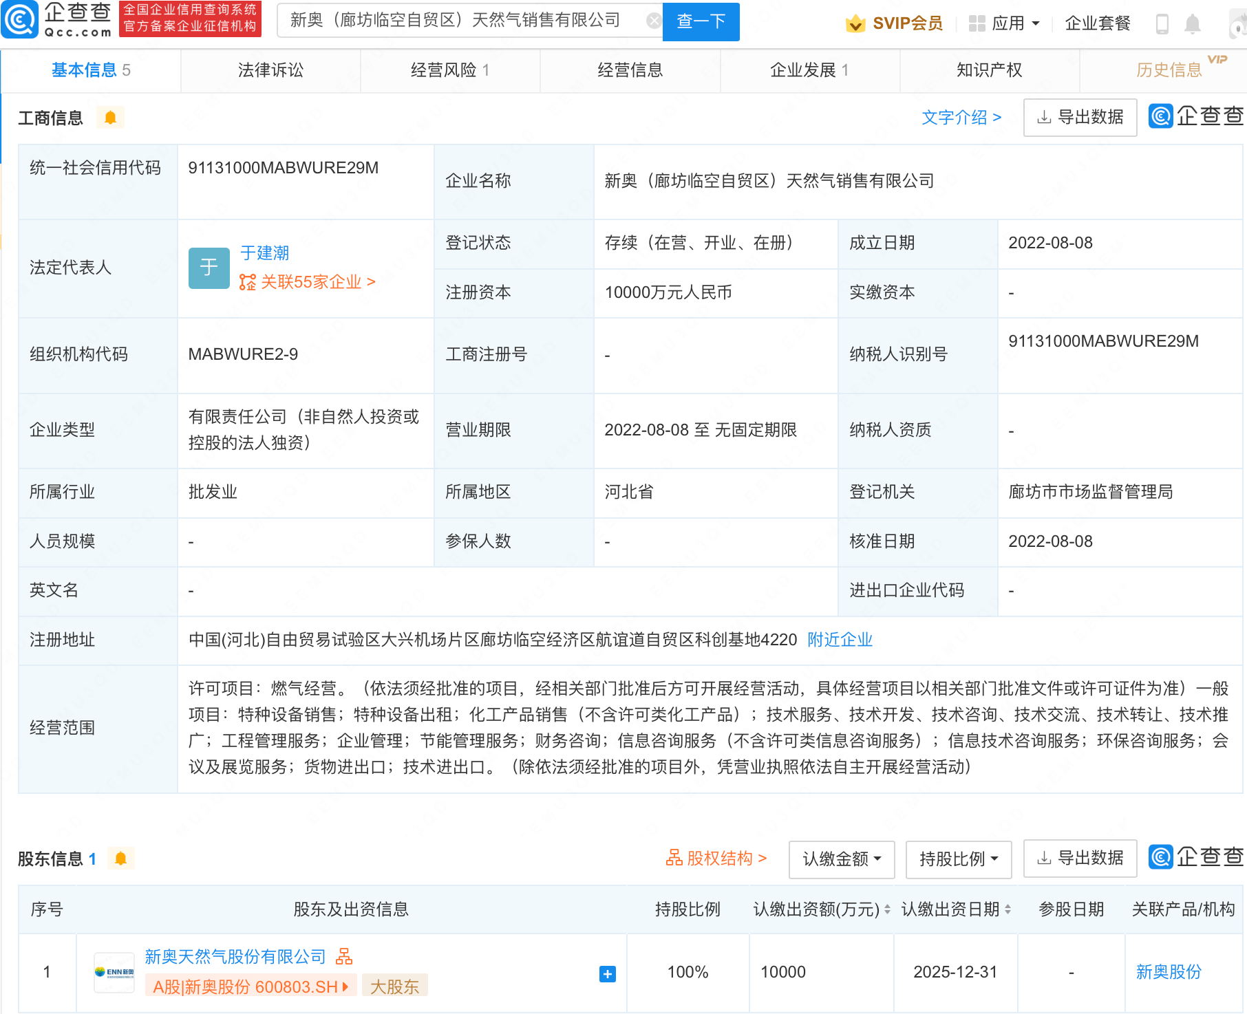This screenshot has height=1014, width=1247.
Task: Click 导出数据 in the 工商信息 section
Action: [1080, 118]
